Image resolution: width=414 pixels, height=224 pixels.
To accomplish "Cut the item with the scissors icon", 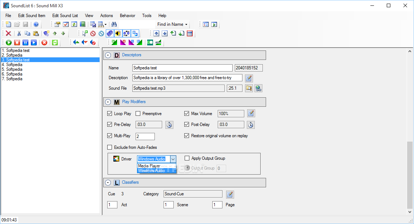I will click(19, 33).
